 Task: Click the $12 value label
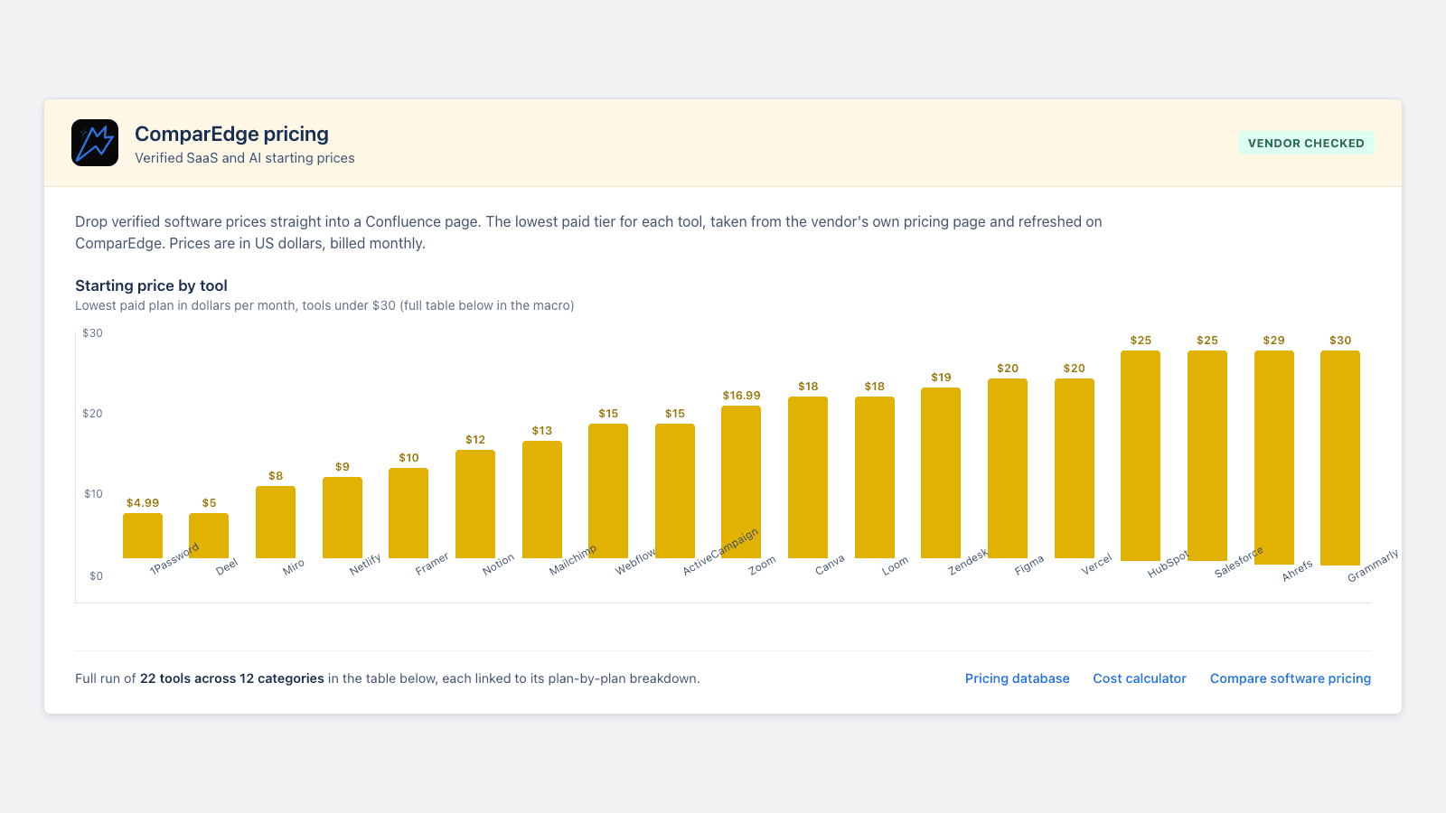point(475,440)
